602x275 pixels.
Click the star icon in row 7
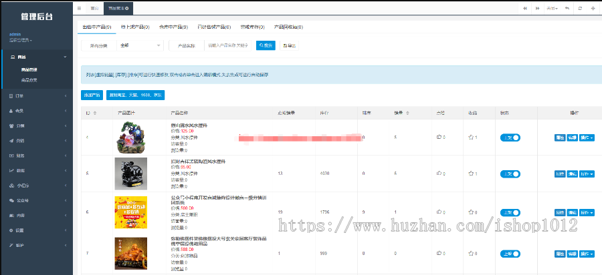tap(471, 253)
